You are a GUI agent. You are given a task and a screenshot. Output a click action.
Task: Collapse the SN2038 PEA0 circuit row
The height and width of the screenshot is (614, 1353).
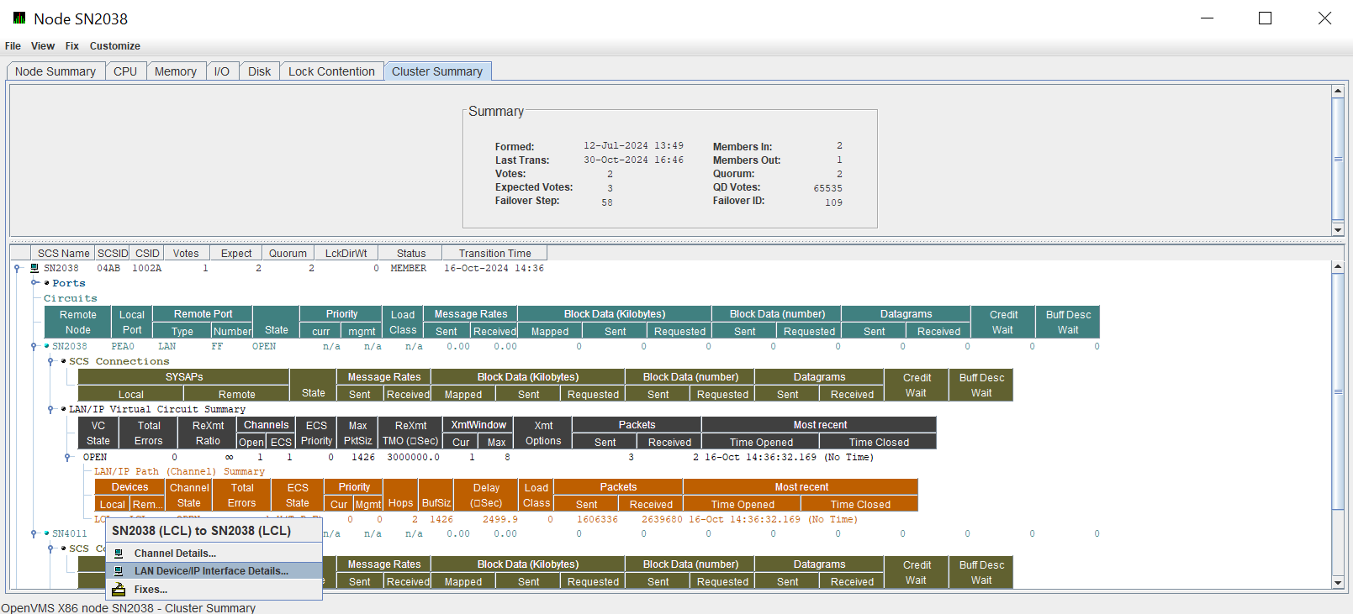pos(34,346)
